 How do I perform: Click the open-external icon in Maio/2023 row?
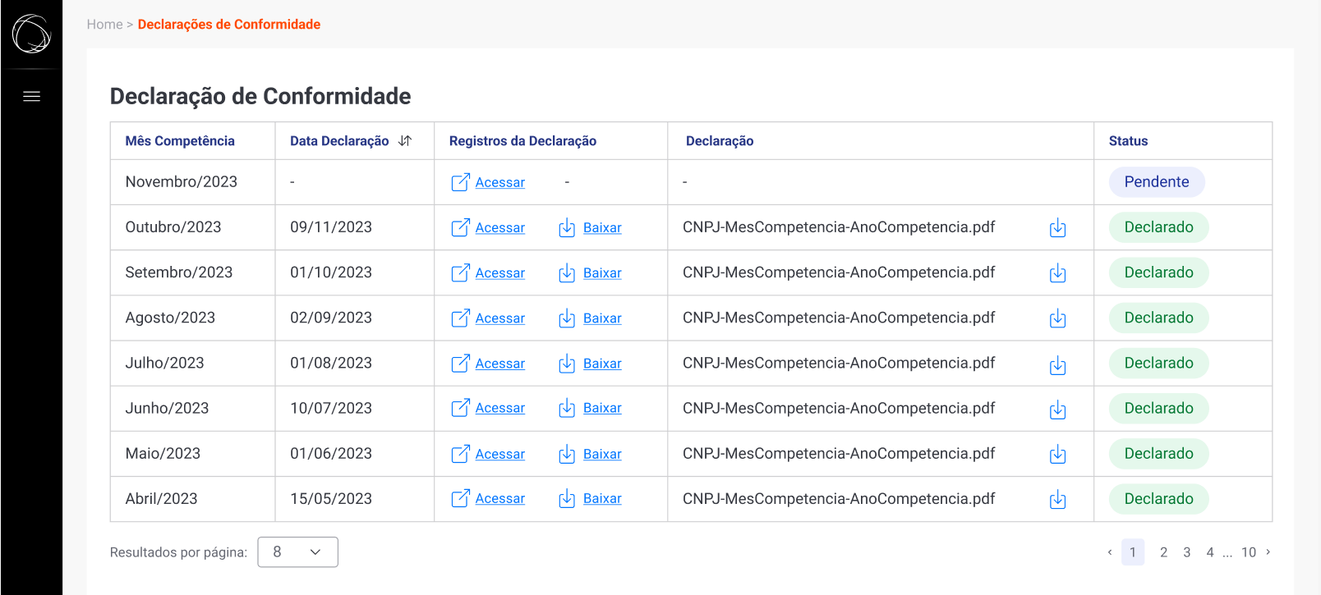[460, 454]
